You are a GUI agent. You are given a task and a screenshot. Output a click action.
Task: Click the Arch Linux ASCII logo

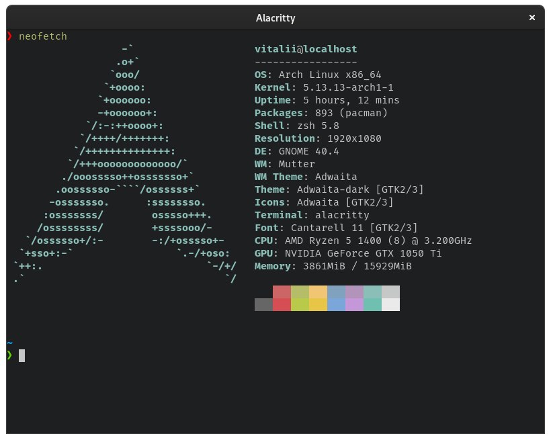pos(125,164)
